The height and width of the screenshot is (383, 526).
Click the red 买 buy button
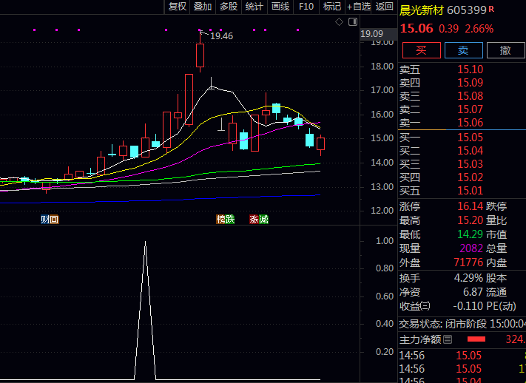pos(422,50)
